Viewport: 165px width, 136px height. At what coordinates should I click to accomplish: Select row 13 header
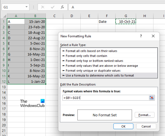3,87
